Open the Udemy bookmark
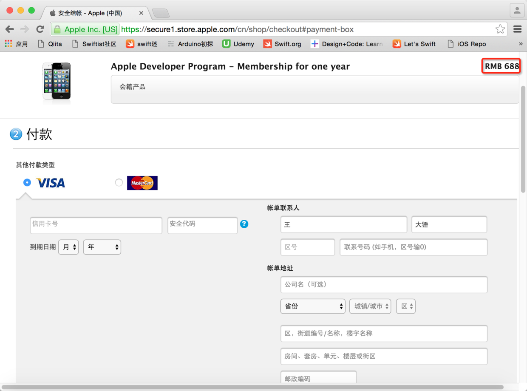Image resolution: width=527 pixels, height=391 pixels. click(238, 44)
